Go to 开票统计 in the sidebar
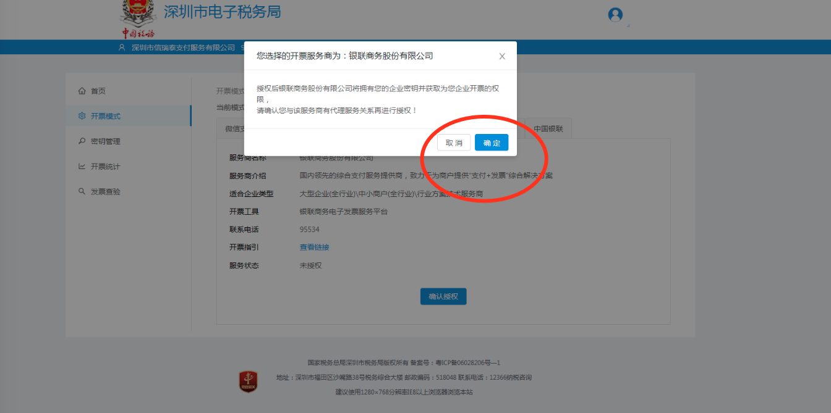This screenshot has width=831, height=413. [105, 167]
